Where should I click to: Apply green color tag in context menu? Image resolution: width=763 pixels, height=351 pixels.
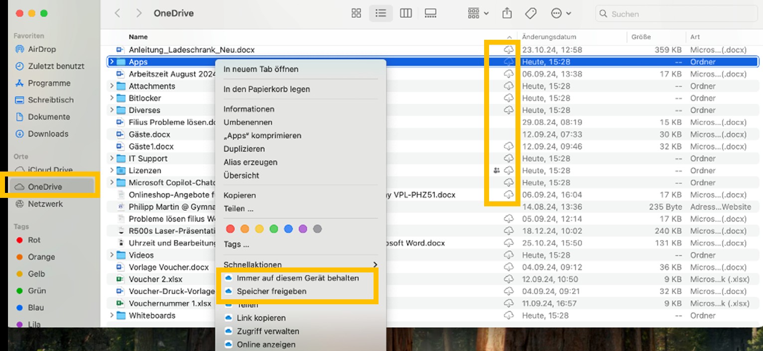pos(273,229)
